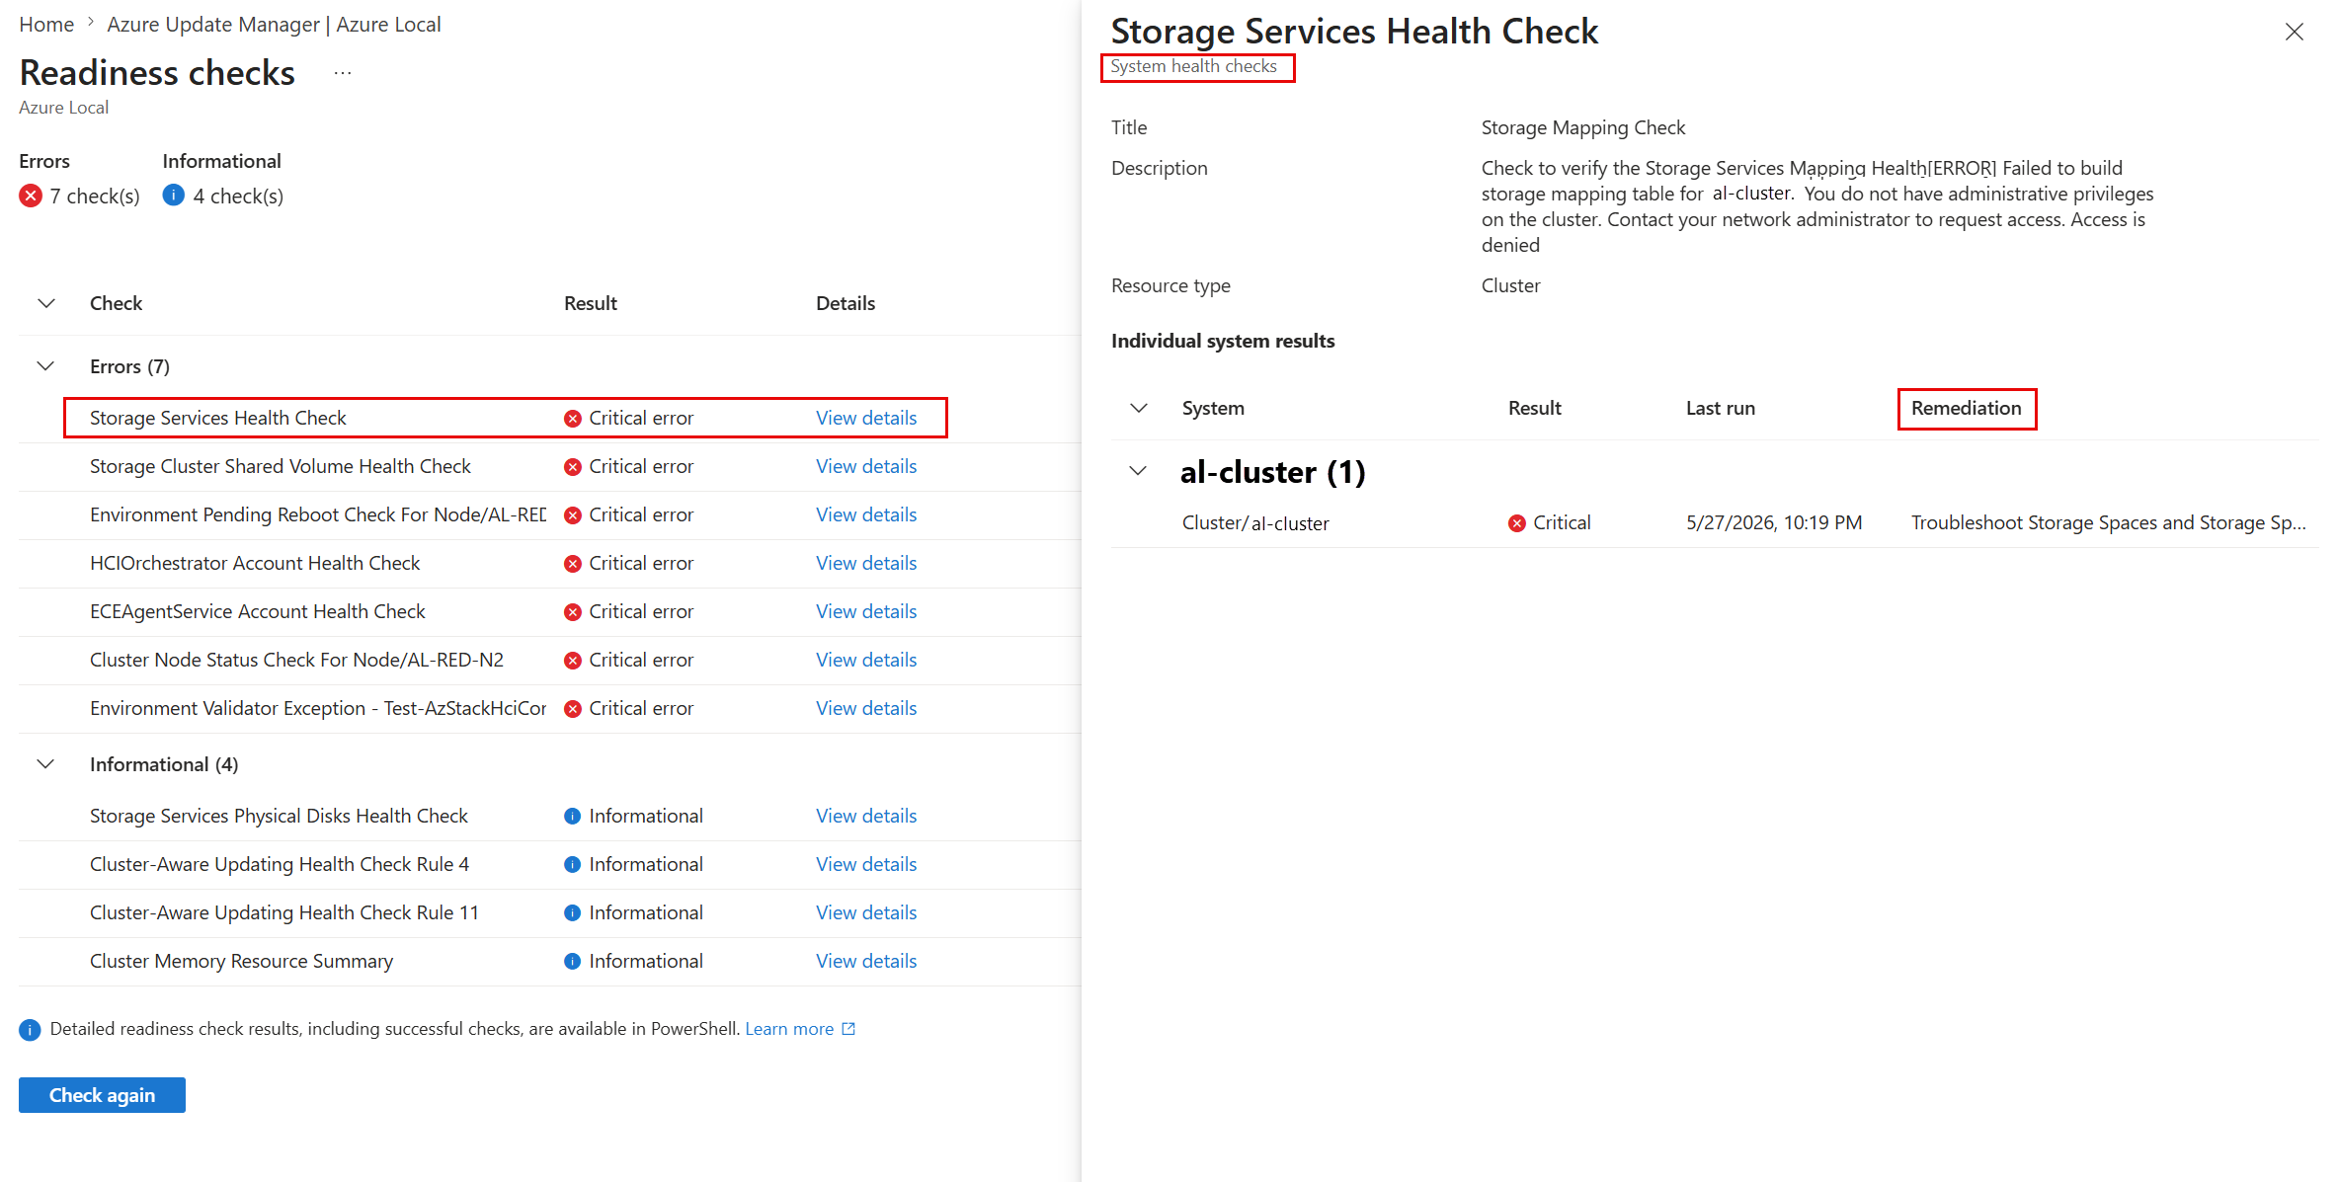Click the critical icon in the Cluster/al-cluster result
The height and width of the screenshot is (1182, 2339).
coord(1517,523)
